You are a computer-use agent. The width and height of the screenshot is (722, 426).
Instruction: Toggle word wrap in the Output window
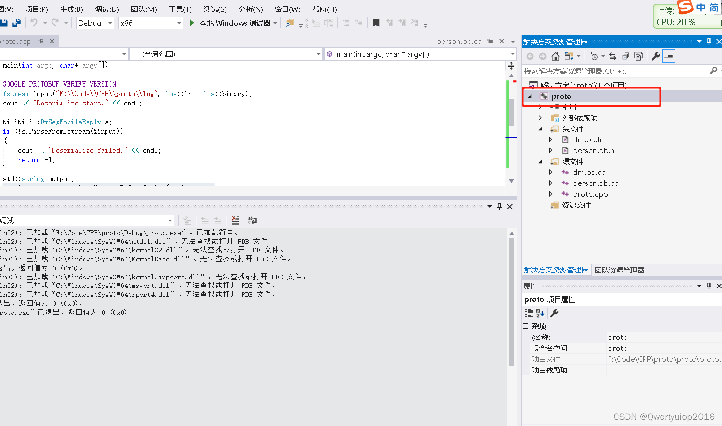tap(252, 220)
